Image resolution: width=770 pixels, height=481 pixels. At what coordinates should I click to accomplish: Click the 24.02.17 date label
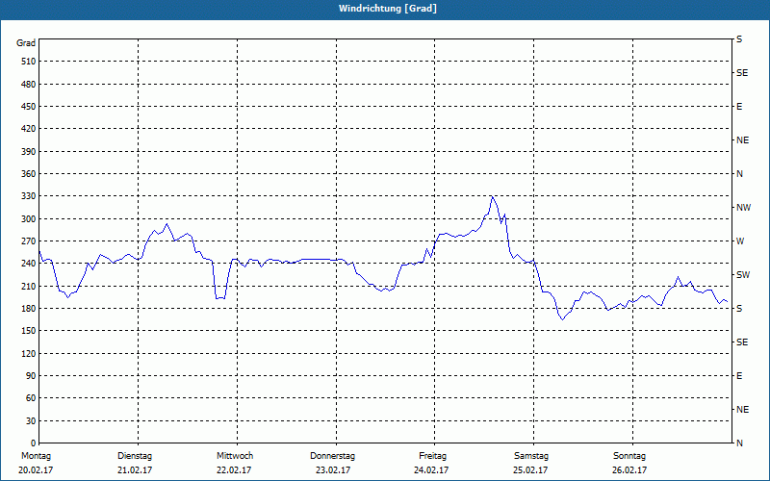(431, 470)
